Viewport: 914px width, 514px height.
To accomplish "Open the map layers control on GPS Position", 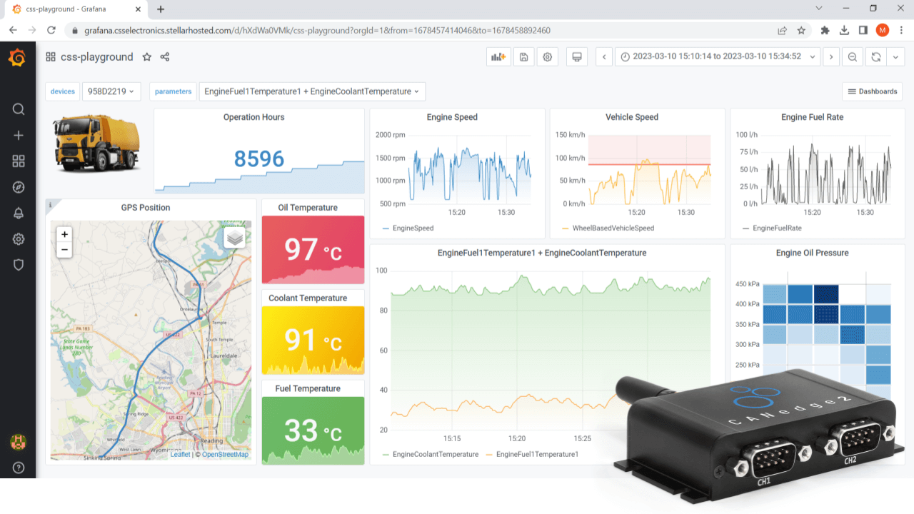I will 234,239.
